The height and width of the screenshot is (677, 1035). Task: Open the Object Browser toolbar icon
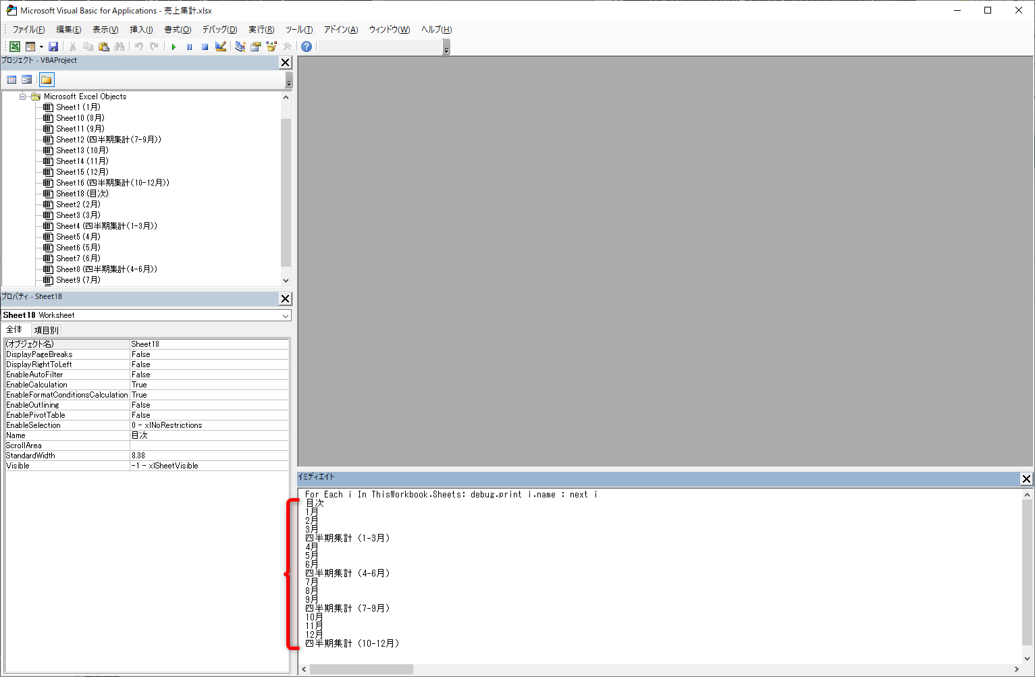(x=271, y=47)
